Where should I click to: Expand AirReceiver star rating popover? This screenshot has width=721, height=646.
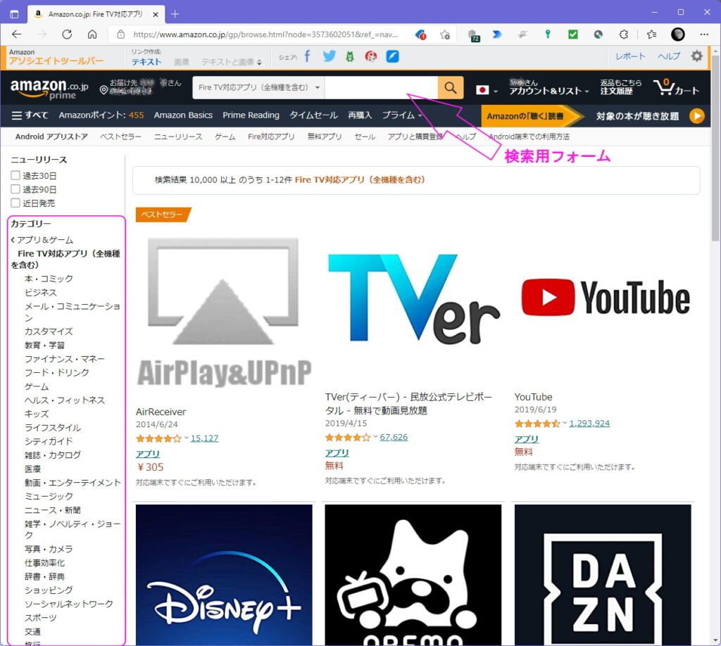click(x=186, y=438)
